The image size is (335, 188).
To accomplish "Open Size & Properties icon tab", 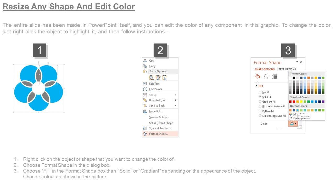I will click(x=275, y=77).
